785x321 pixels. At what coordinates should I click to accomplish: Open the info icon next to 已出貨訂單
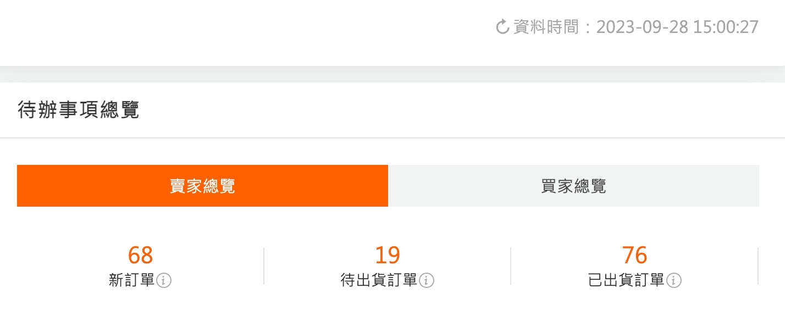[x=674, y=281]
